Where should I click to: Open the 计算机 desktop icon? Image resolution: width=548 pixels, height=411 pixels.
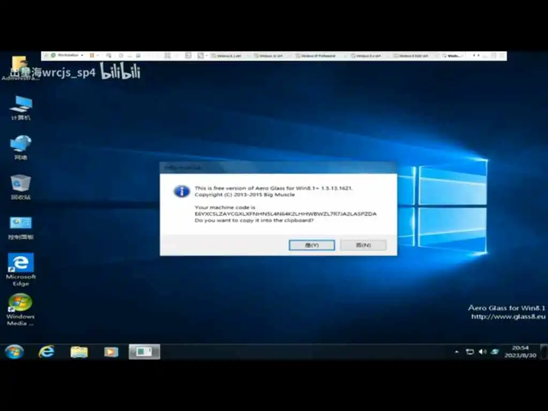point(21,108)
